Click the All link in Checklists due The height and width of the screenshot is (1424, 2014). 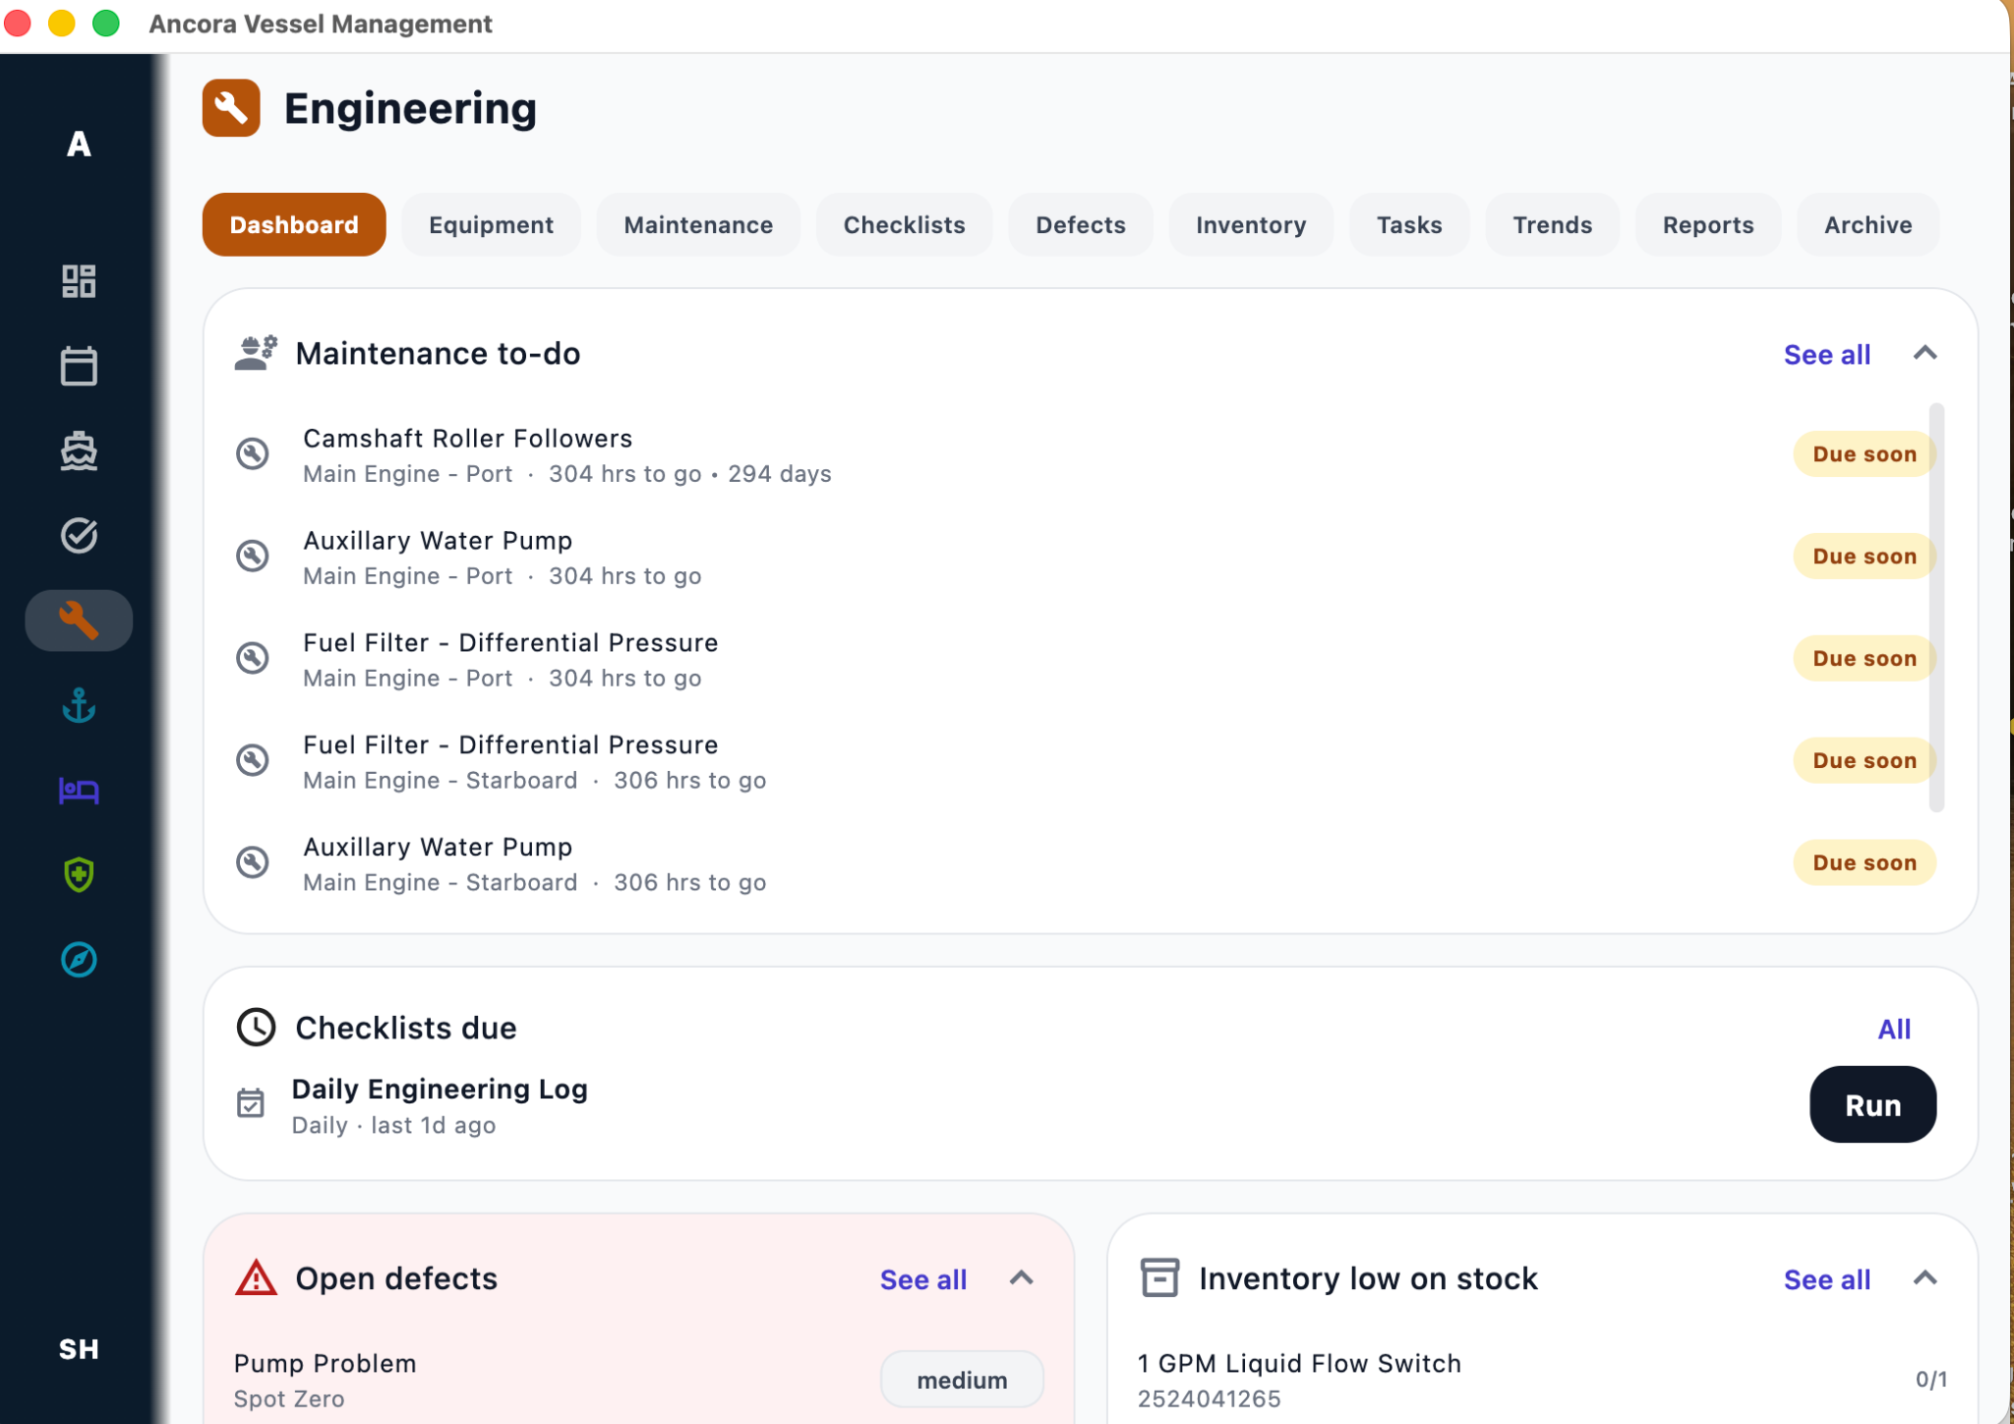(x=1894, y=1030)
